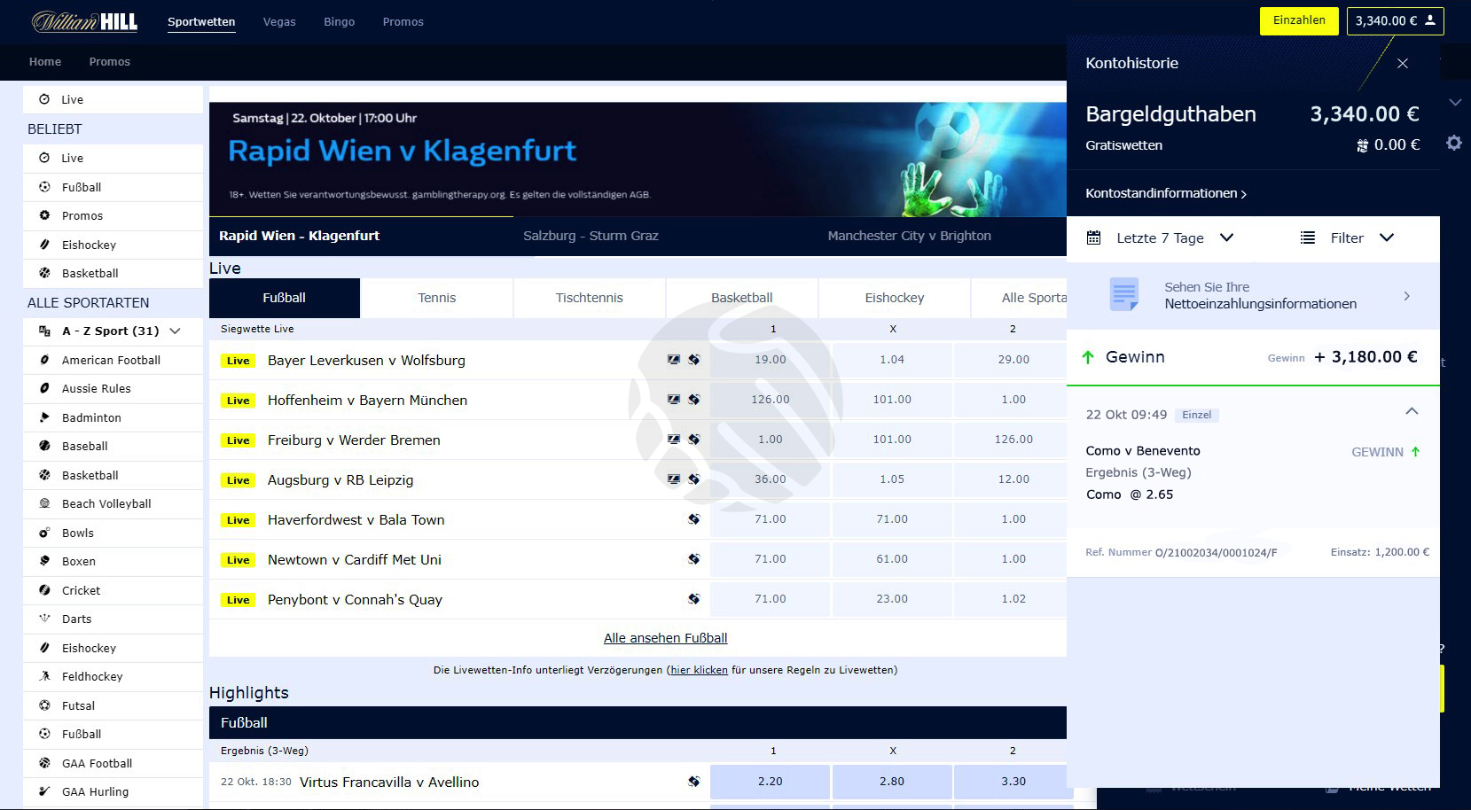Open the Rapid Wien v Klagenfurt banner
Screen dimensions: 1471x810
coord(638,159)
